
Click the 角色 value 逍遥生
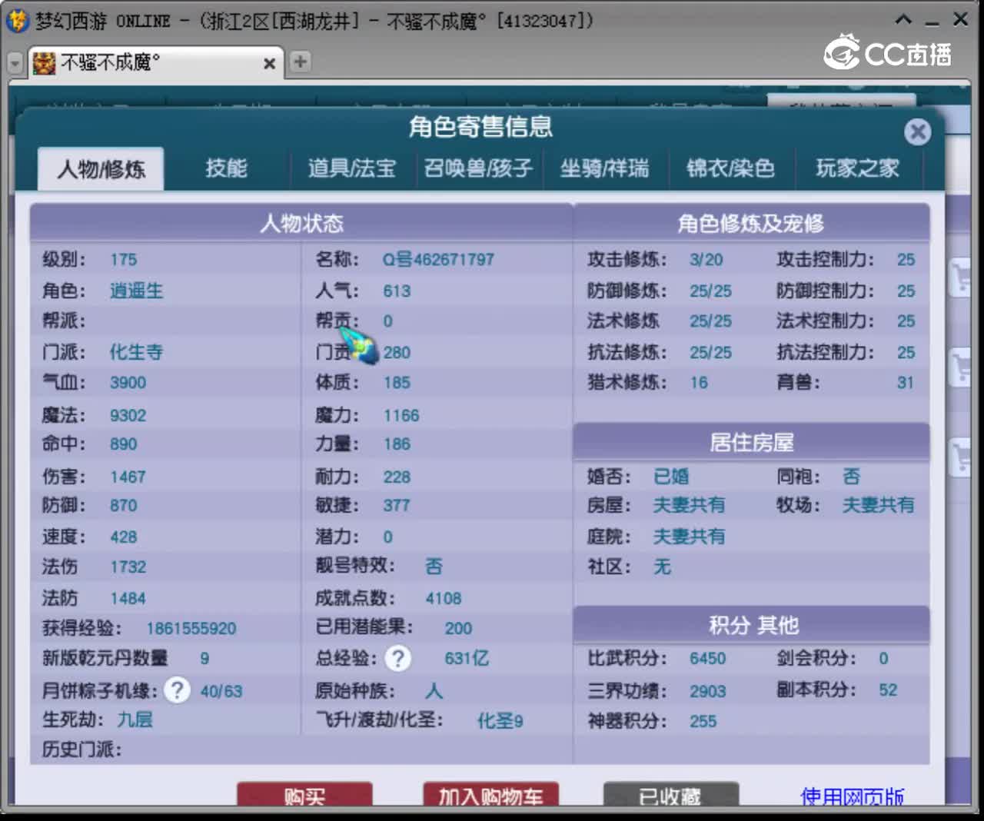136,291
